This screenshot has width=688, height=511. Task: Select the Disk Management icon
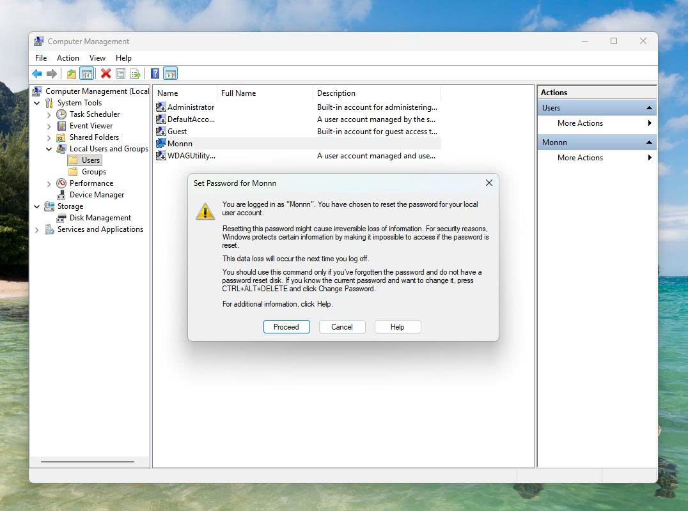(61, 218)
